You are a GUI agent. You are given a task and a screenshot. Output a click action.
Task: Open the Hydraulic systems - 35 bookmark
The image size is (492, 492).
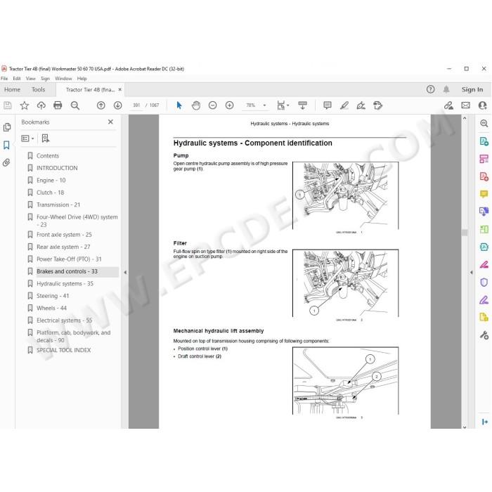click(x=65, y=283)
